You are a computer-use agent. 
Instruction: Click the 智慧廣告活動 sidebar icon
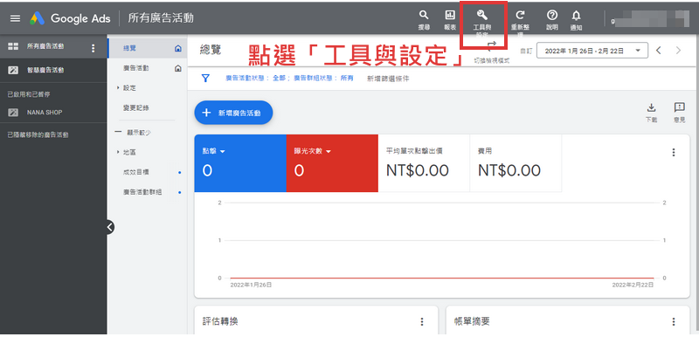click(13, 70)
